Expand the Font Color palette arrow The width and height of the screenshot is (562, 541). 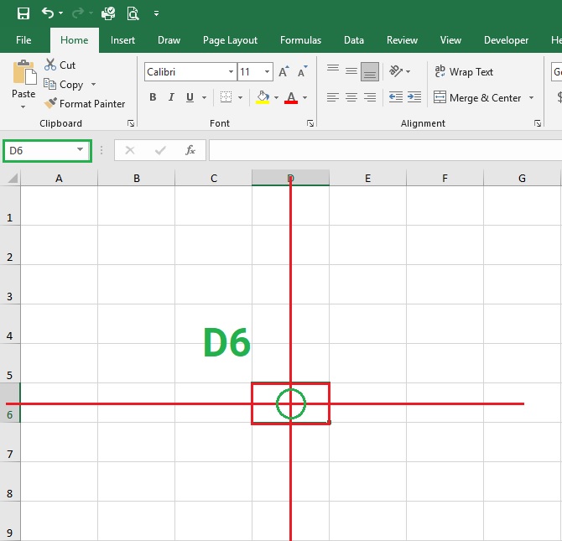click(x=305, y=97)
